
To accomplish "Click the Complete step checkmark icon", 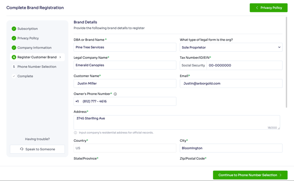I will pos(14,76).
